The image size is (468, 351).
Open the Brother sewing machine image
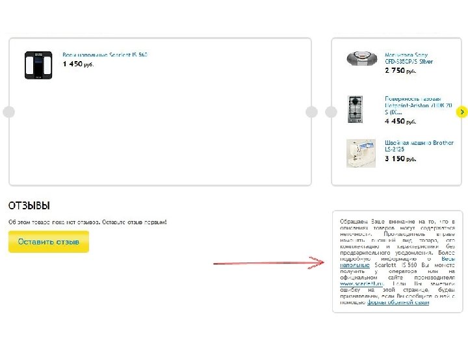pyautogui.click(x=361, y=153)
